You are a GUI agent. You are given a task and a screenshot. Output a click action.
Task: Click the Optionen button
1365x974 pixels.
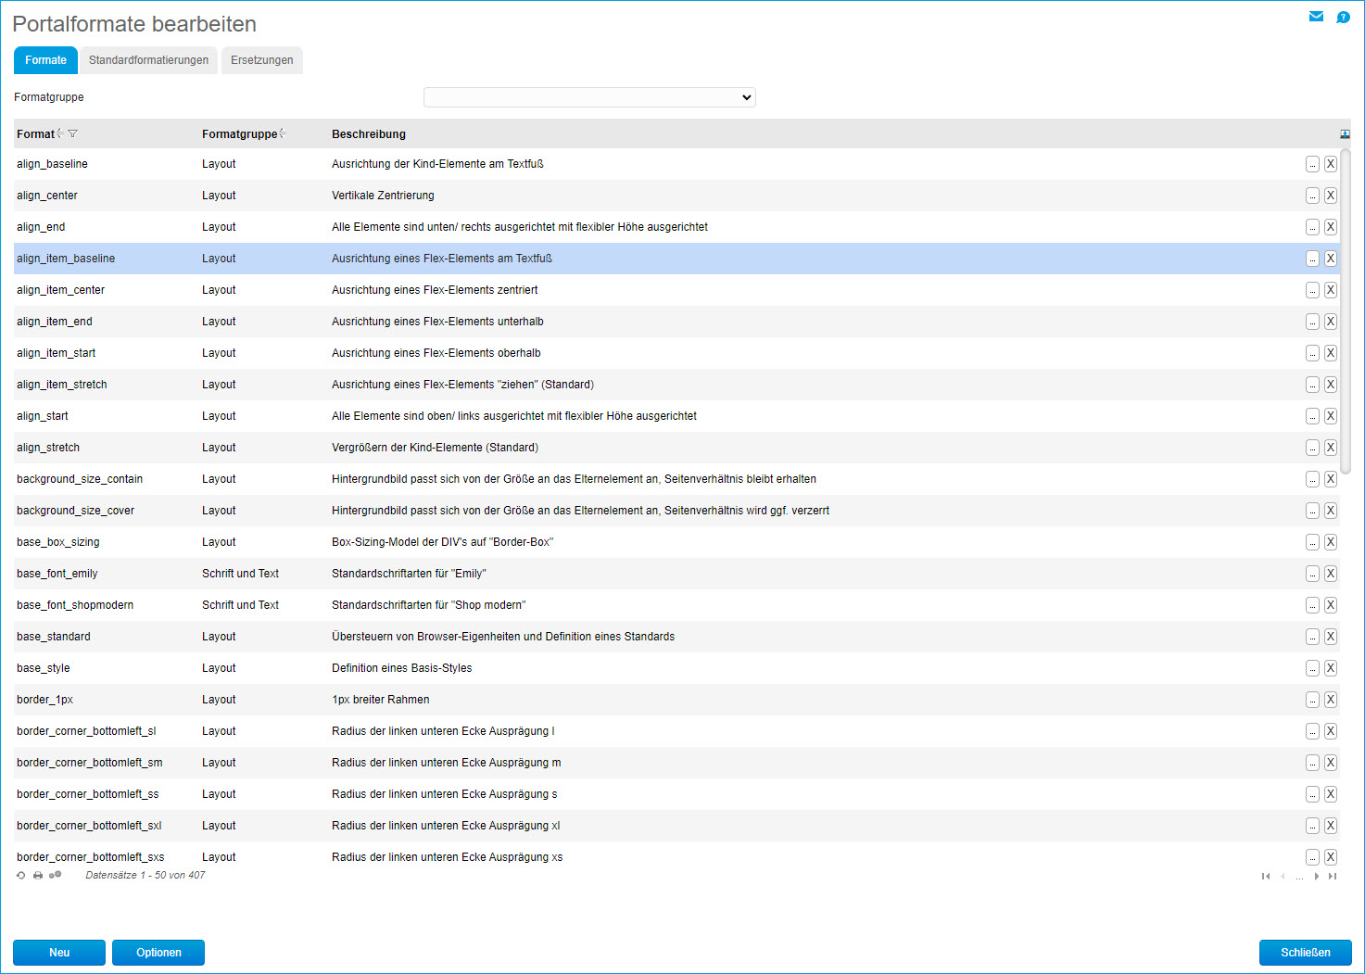click(158, 953)
